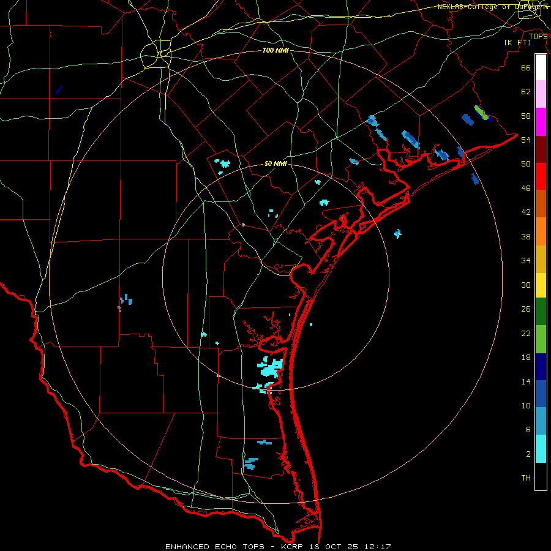The image size is (551, 551).
Task: Select the light pink legend color block
Action: pyautogui.click(x=541, y=94)
